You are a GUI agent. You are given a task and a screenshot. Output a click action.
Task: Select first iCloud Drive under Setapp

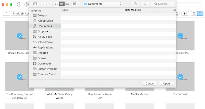tap(45, 21)
